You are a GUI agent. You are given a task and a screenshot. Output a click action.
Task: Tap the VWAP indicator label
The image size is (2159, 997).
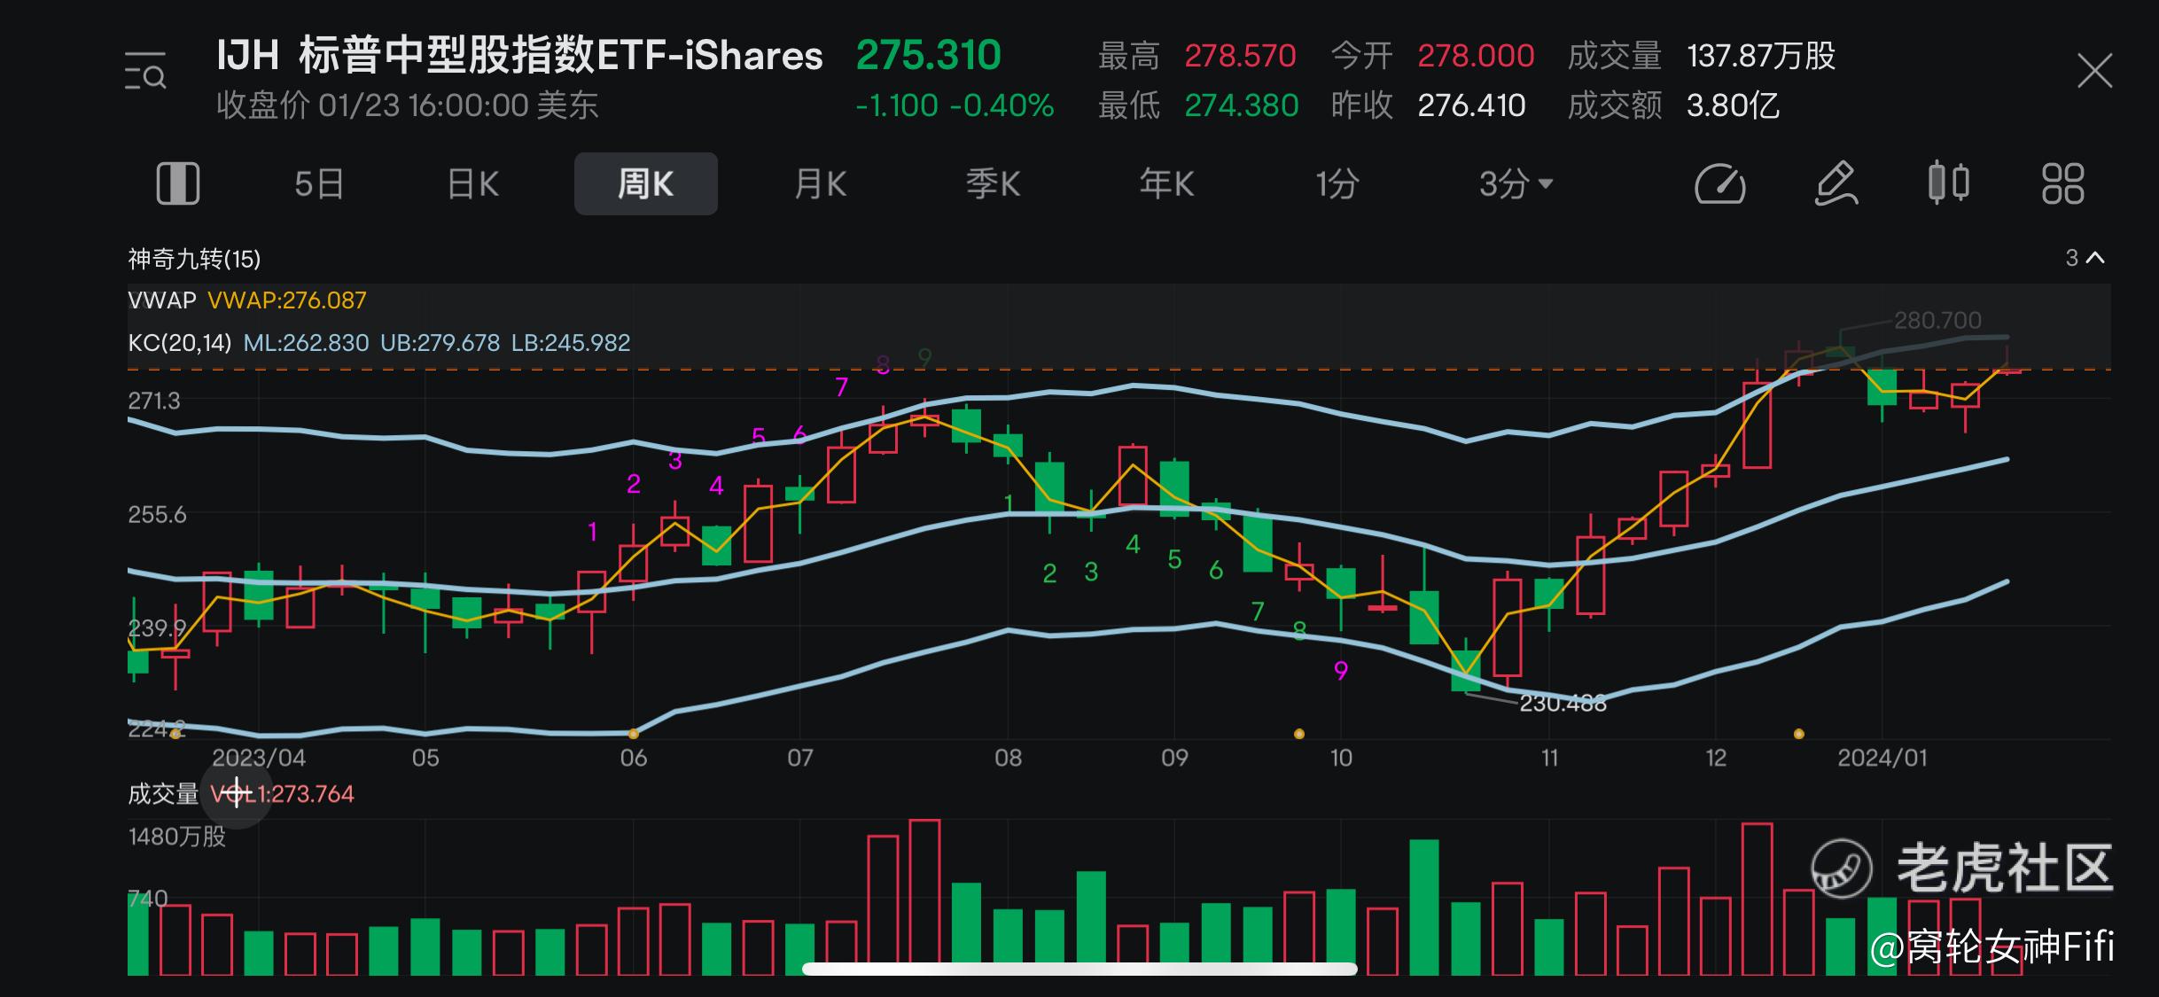[x=162, y=300]
